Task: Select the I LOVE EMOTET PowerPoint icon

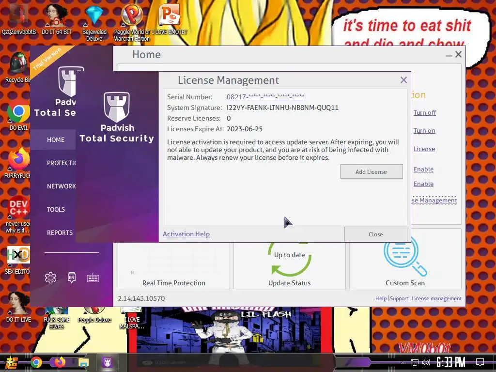Action: coord(170,19)
